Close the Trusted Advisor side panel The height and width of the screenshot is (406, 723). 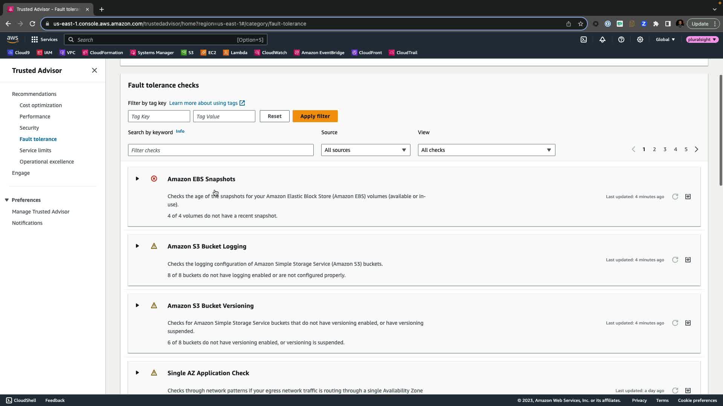tap(95, 70)
